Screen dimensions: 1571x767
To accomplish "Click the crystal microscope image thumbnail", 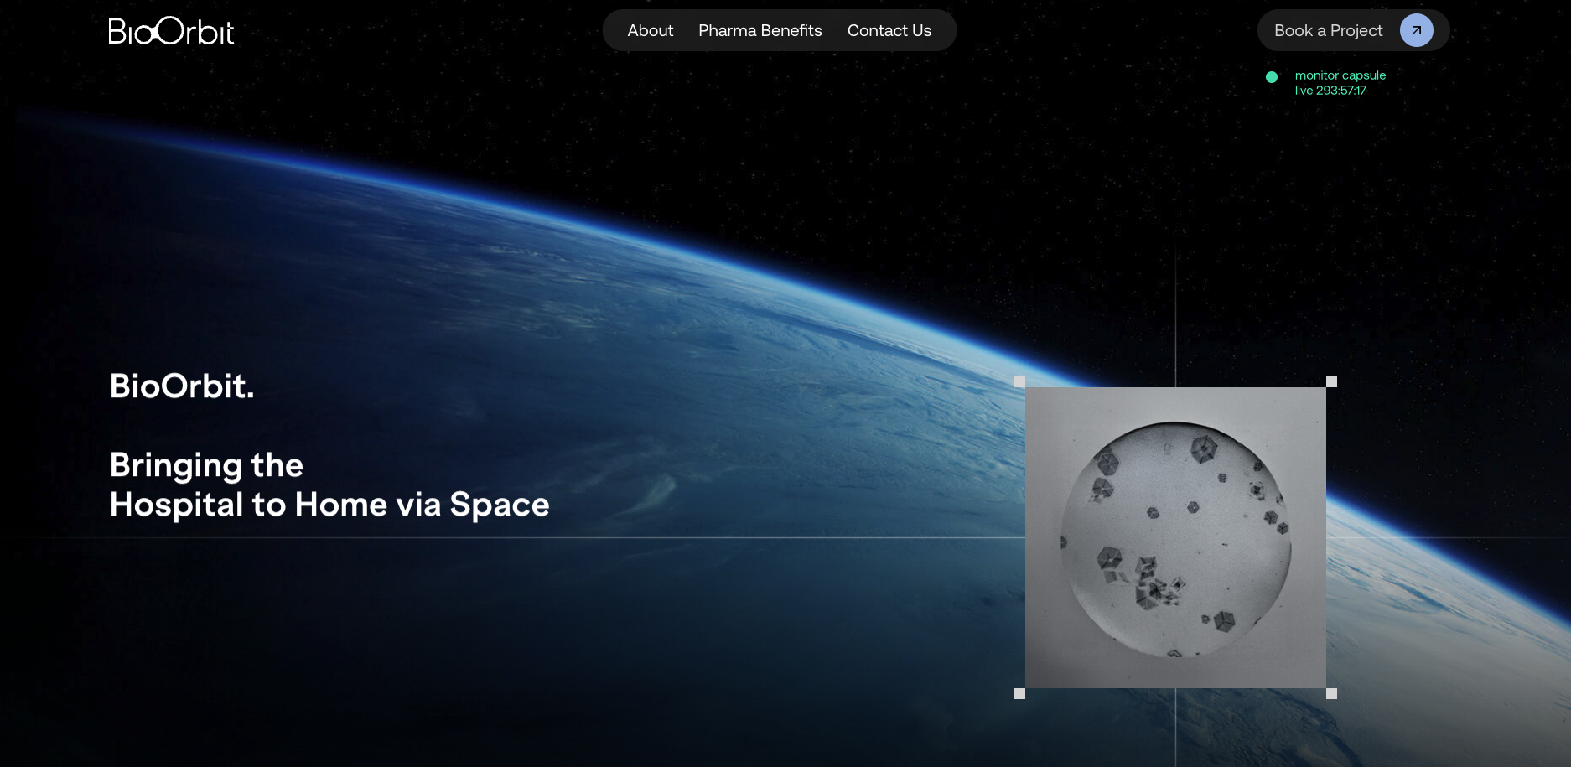I will coord(1175,537).
